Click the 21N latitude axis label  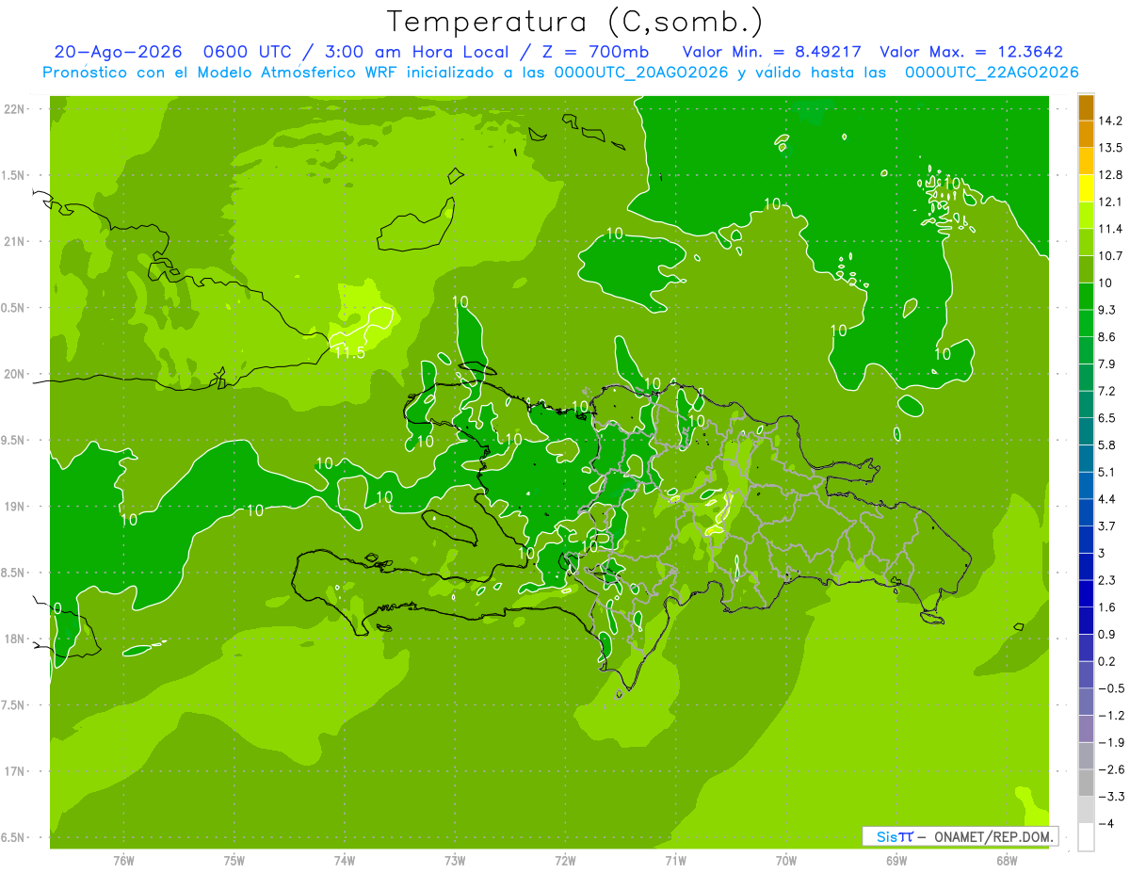(x=14, y=242)
